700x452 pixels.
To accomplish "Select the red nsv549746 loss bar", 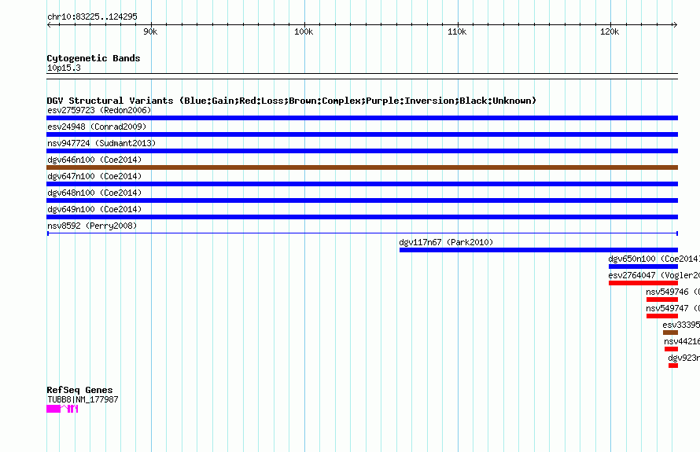I will coord(662,299).
